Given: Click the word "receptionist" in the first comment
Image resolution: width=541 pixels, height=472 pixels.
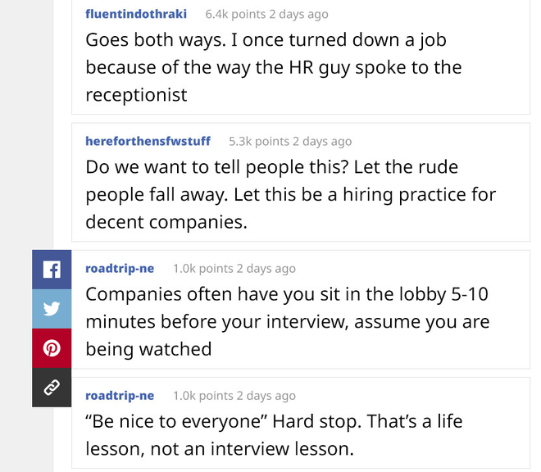Looking at the screenshot, I should point(136,94).
